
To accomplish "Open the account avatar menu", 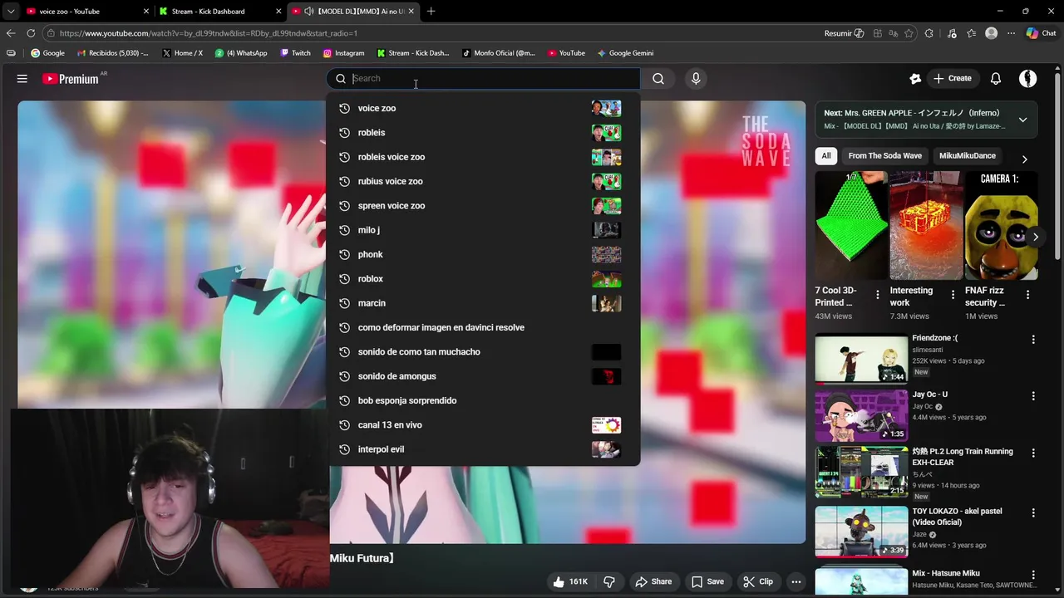I will [1028, 79].
